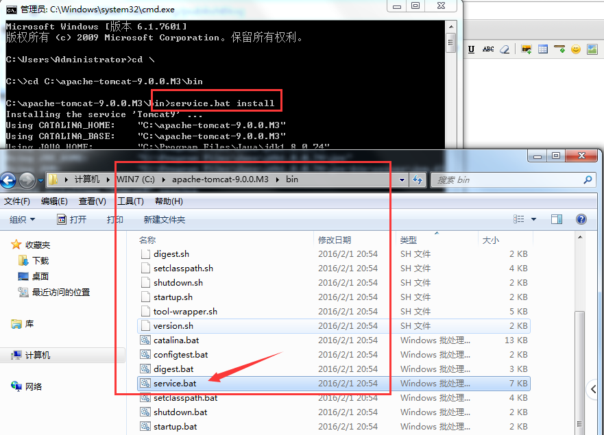604x435 pixels.
Task: Select the tool-wrapper.sh file
Action: [334, 312]
